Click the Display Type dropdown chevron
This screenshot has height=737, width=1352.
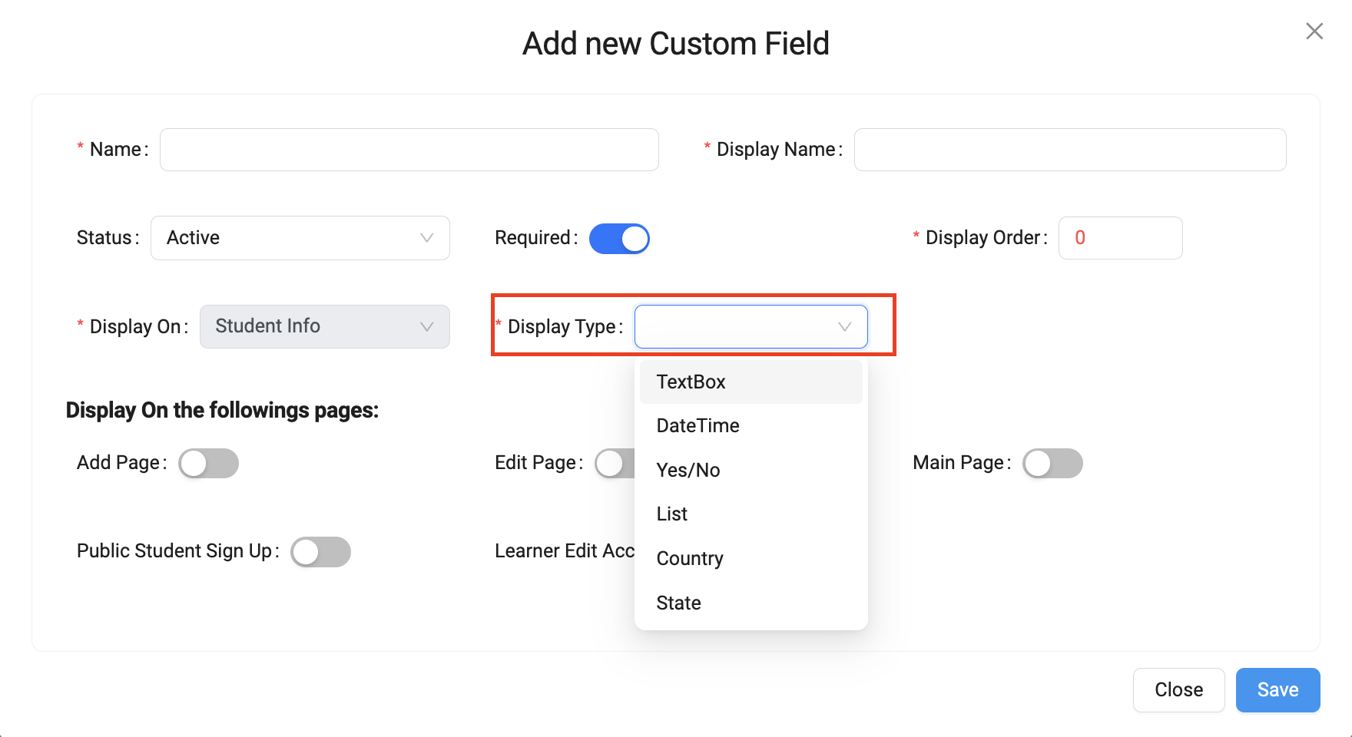(x=844, y=327)
